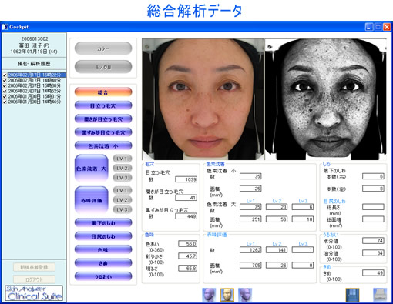This screenshot has height=304, width=393.
Task: Click the きめ field showing 49
Action: (373, 272)
